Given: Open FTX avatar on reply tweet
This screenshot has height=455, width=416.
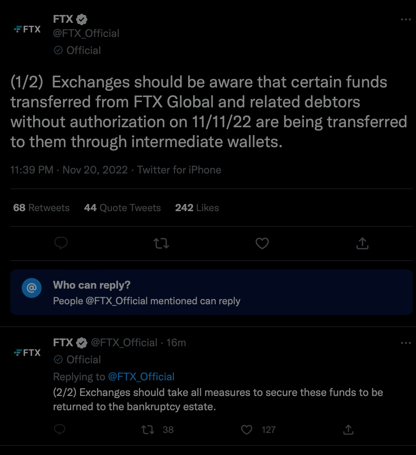Looking at the screenshot, I should (x=27, y=353).
